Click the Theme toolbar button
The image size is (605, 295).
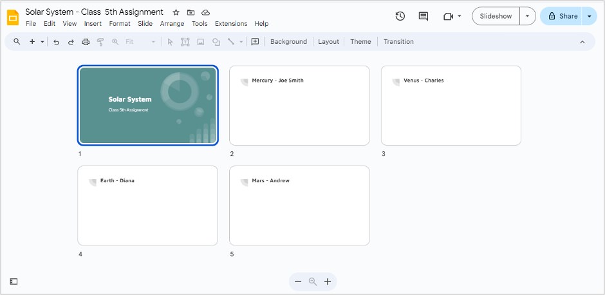(x=360, y=42)
